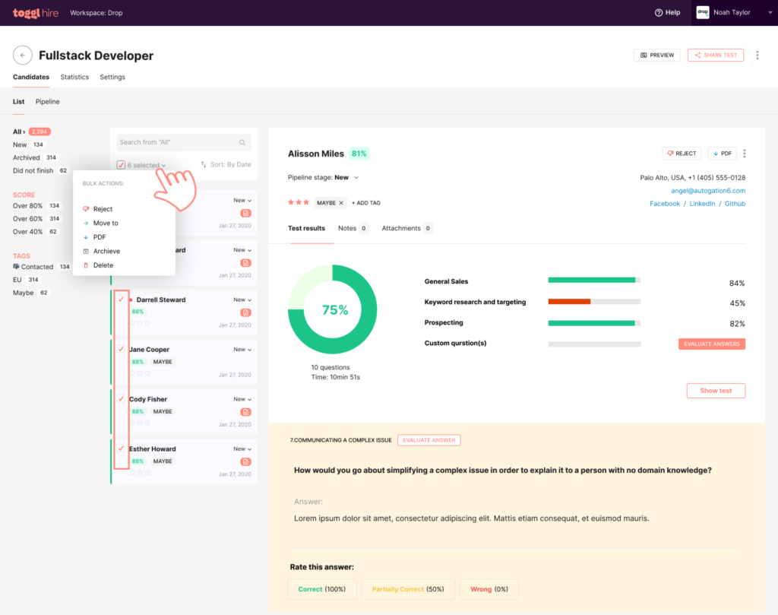Open Cody Fisher's New status dropdown
This screenshot has height=615, width=778.
242,399
